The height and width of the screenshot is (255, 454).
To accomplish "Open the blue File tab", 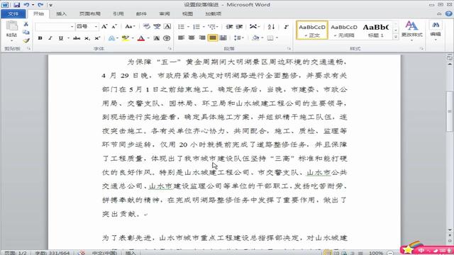I will click(x=13, y=13).
